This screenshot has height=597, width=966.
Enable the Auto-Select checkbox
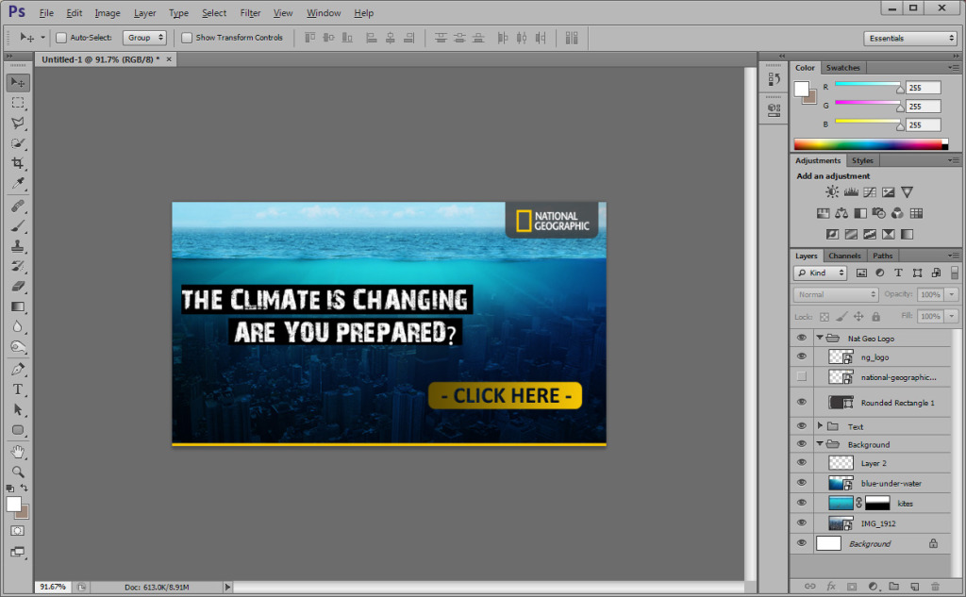[x=61, y=38]
